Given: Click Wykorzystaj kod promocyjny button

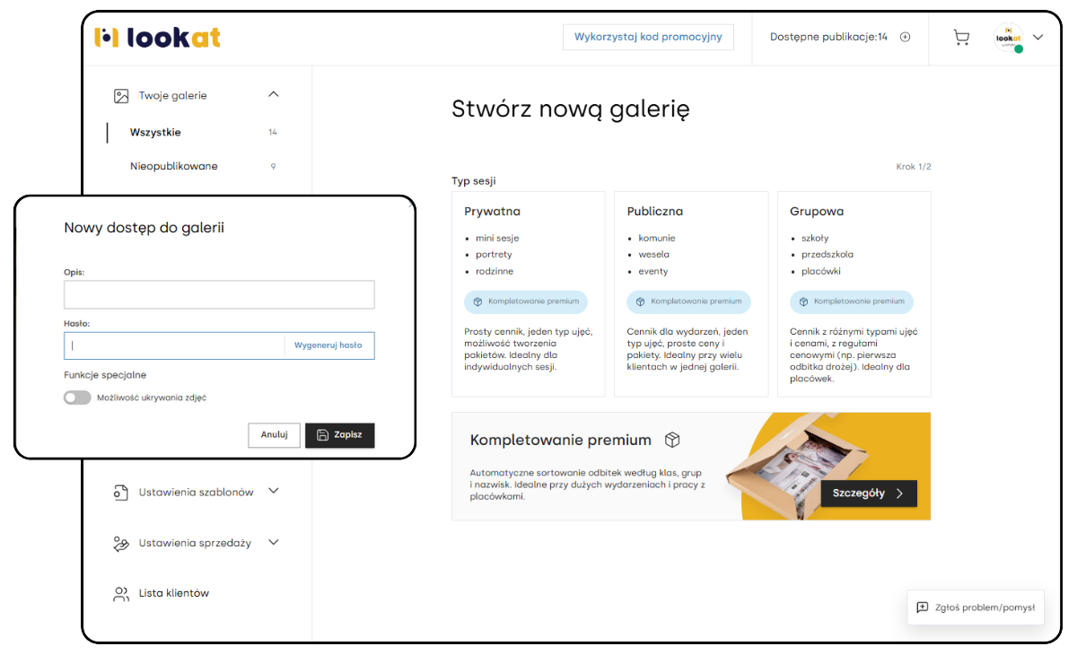Looking at the screenshot, I should pyautogui.click(x=648, y=37).
